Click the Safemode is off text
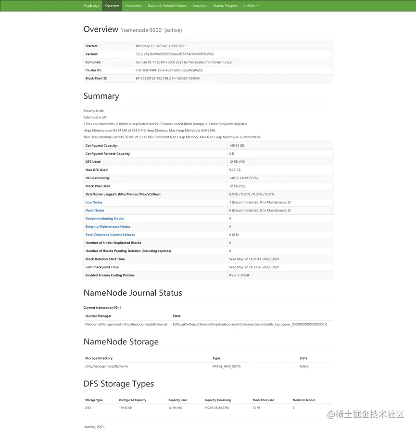Viewport: 416px width, 431px height. coord(95,118)
